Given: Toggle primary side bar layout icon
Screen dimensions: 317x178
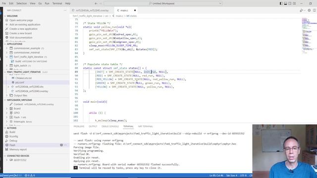Looking at the screenshot, I should (x=281, y=3).
